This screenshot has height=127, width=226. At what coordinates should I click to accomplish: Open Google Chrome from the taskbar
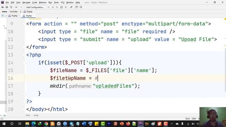46,123
